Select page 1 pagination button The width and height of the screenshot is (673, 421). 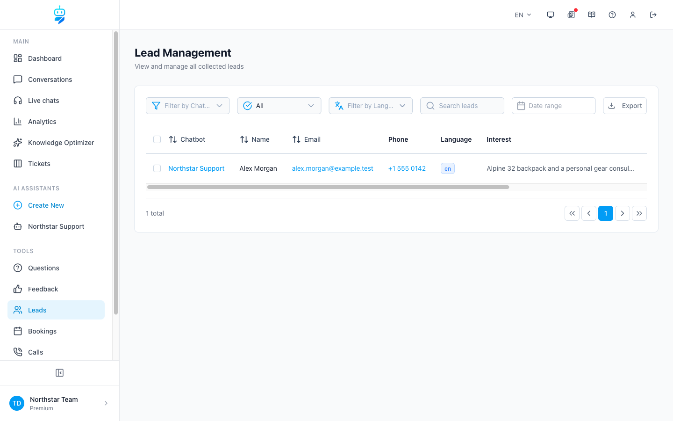[x=606, y=213]
